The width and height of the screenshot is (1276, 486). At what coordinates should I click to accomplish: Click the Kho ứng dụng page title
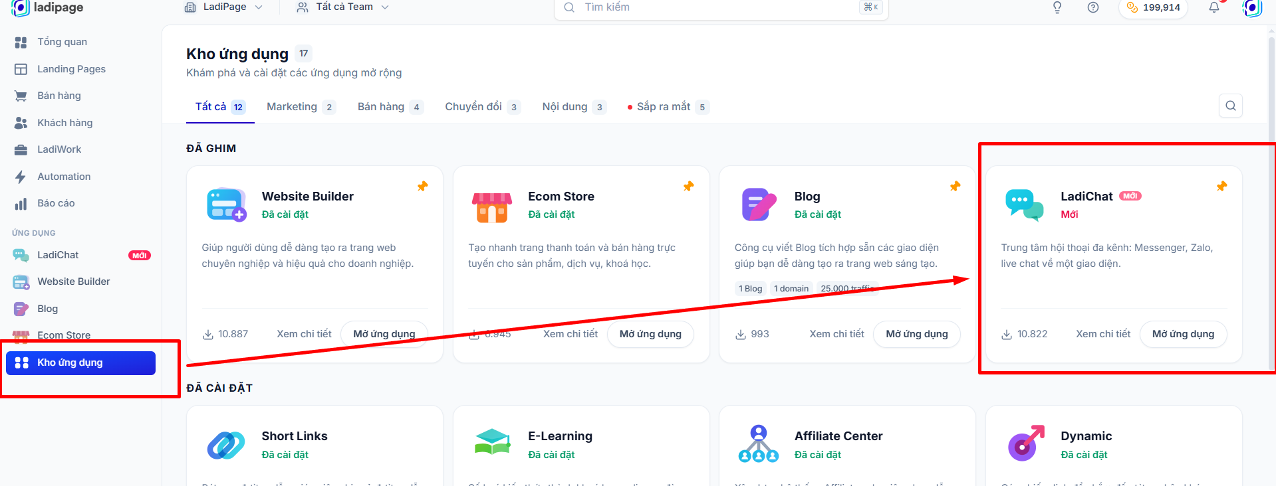[x=237, y=54]
